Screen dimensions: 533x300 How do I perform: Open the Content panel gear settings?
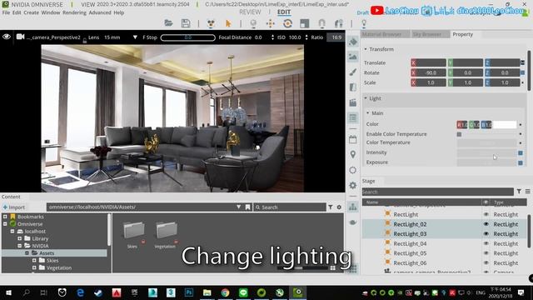(x=339, y=207)
